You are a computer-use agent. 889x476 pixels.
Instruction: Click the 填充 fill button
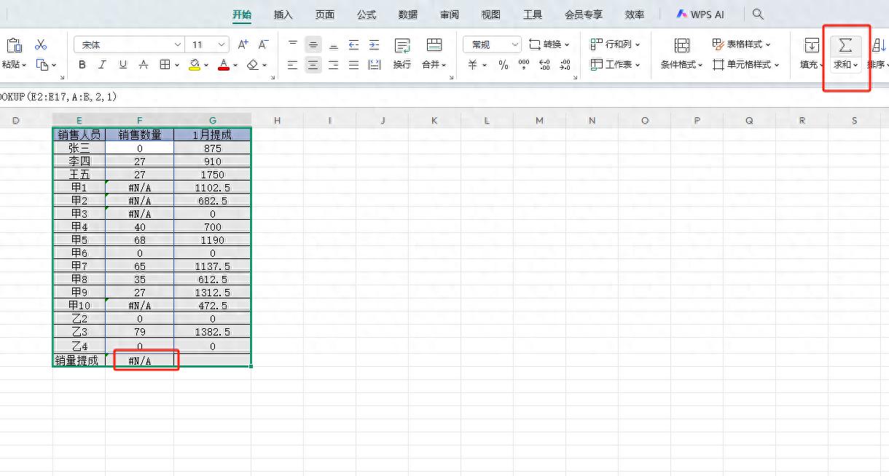(811, 55)
